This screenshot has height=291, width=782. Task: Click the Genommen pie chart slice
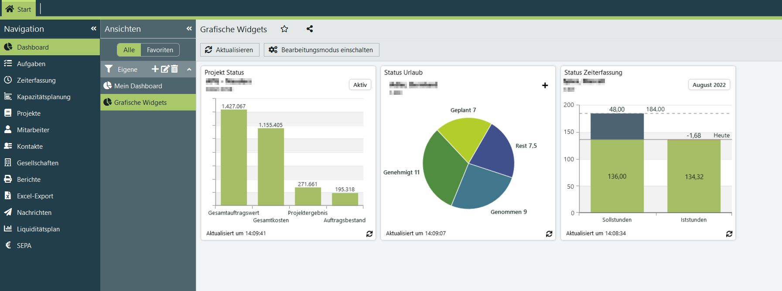pyautogui.click(x=481, y=187)
